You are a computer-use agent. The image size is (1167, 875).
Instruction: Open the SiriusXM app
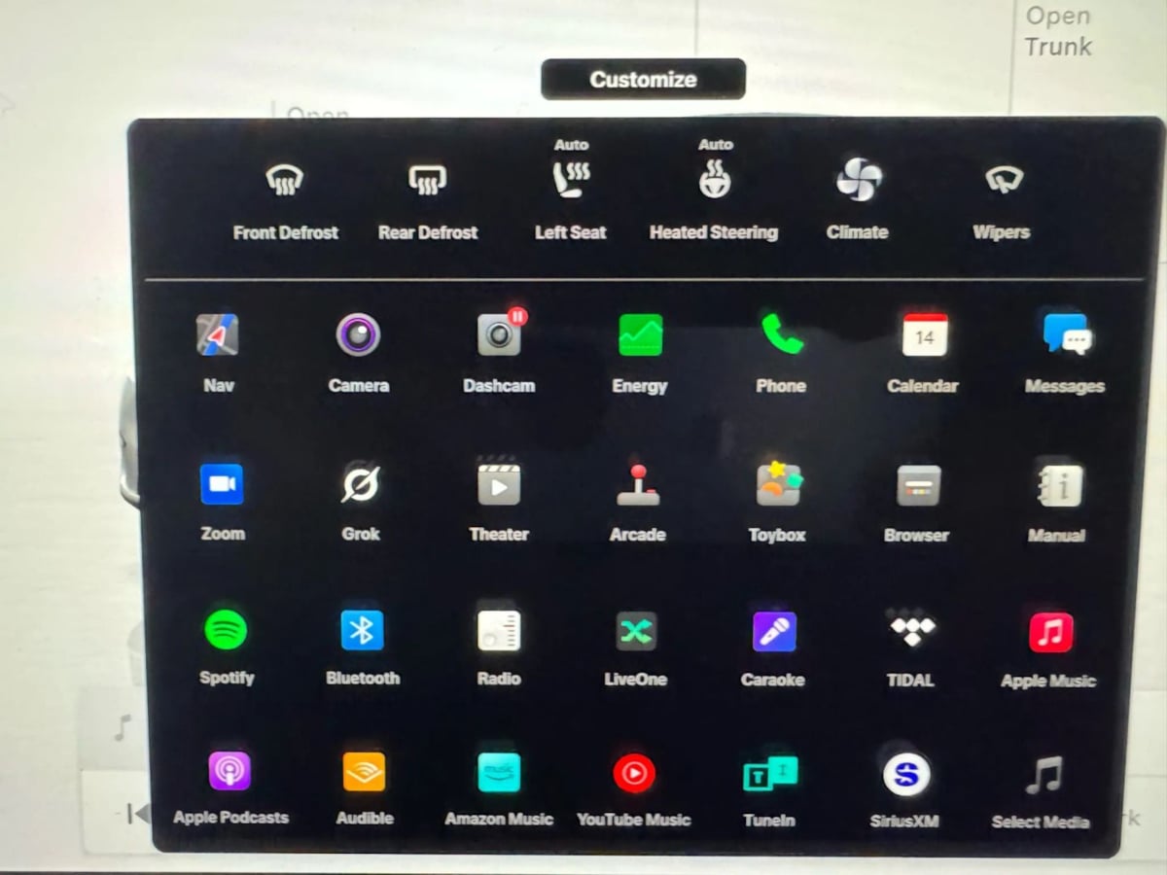click(905, 775)
